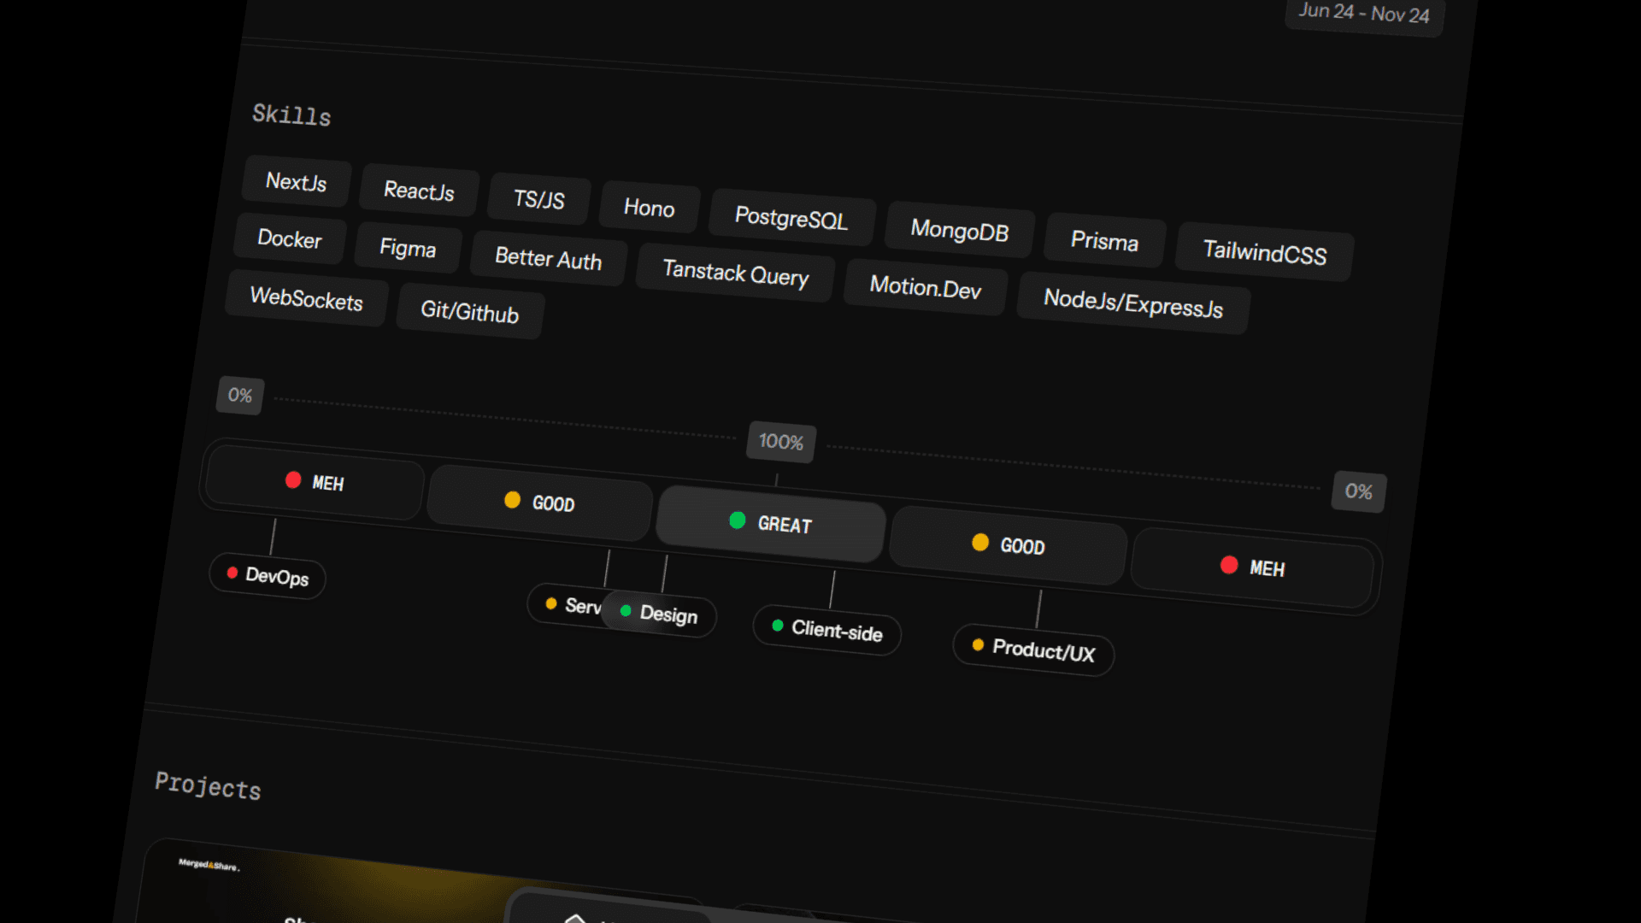Select the Skills section heading
This screenshot has height=923, width=1641.
pos(291,116)
